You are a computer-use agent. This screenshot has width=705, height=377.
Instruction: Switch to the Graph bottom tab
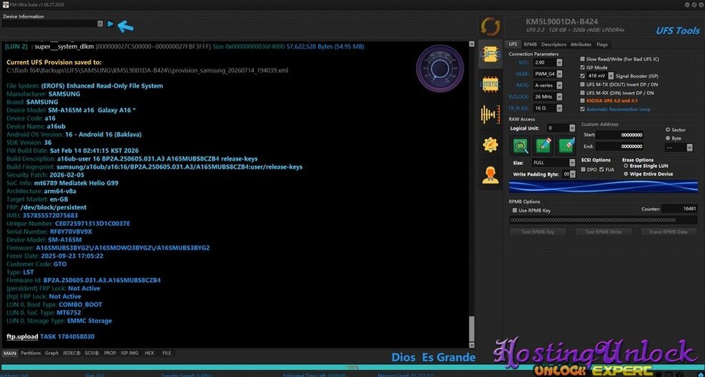click(52, 353)
